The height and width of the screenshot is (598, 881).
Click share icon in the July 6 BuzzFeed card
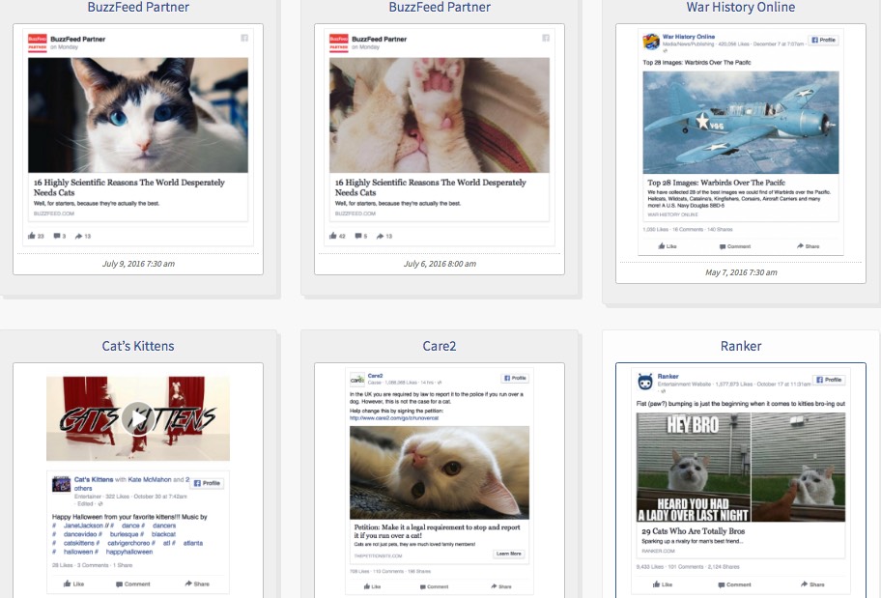381,236
